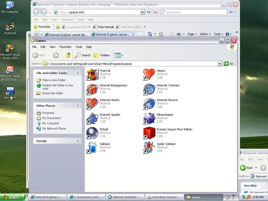
Task: Open the Games address bar dropdown
Action: click(x=220, y=64)
